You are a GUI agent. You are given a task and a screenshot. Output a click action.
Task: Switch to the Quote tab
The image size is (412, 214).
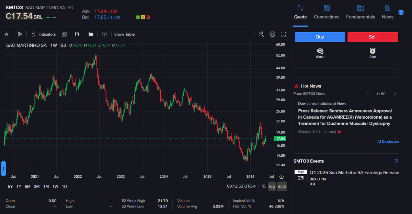pyautogui.click(x=300, y=17)
